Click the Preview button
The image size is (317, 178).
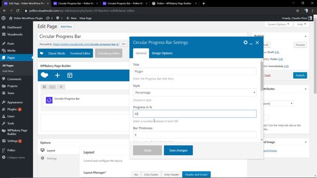[x=300, y=45]
